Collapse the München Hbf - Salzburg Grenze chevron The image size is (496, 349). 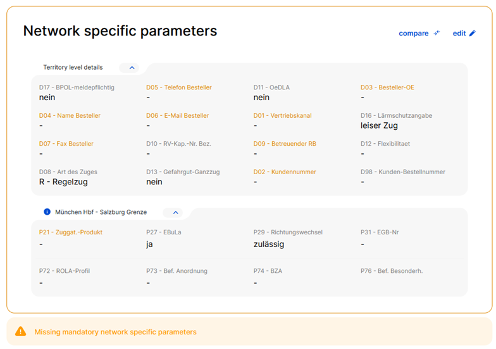click(x=176, y=213)
